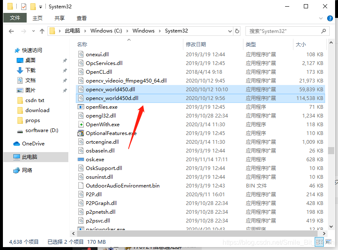
Task: Click the Back navigation arrow
Action: coord(11,31)
